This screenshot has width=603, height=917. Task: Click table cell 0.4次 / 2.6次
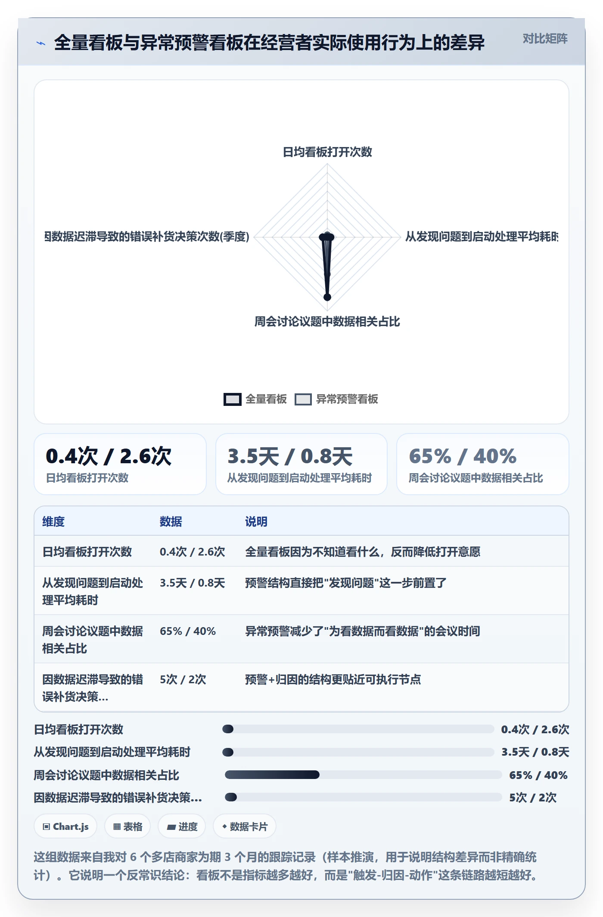pos(192,552)
